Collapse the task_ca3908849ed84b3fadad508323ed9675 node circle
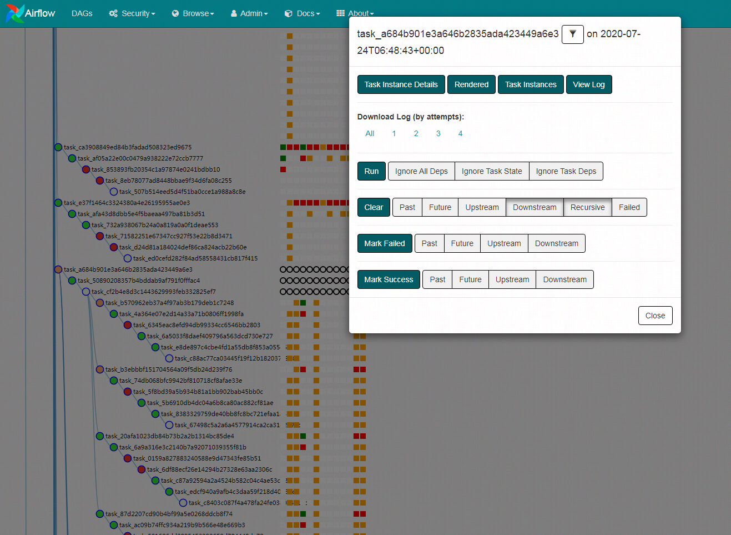Screen dimensions: 731x535 click(x=58, y=147)
